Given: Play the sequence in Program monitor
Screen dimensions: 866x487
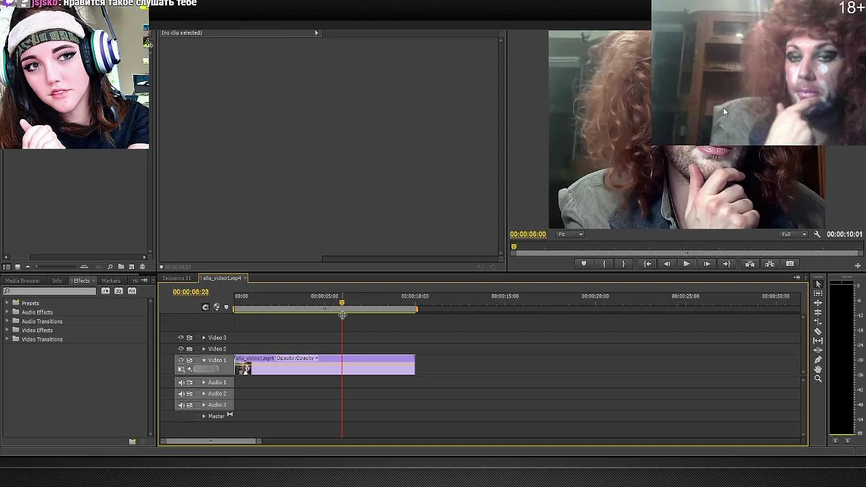Looking at the screenshot, I should pos(687,264).
